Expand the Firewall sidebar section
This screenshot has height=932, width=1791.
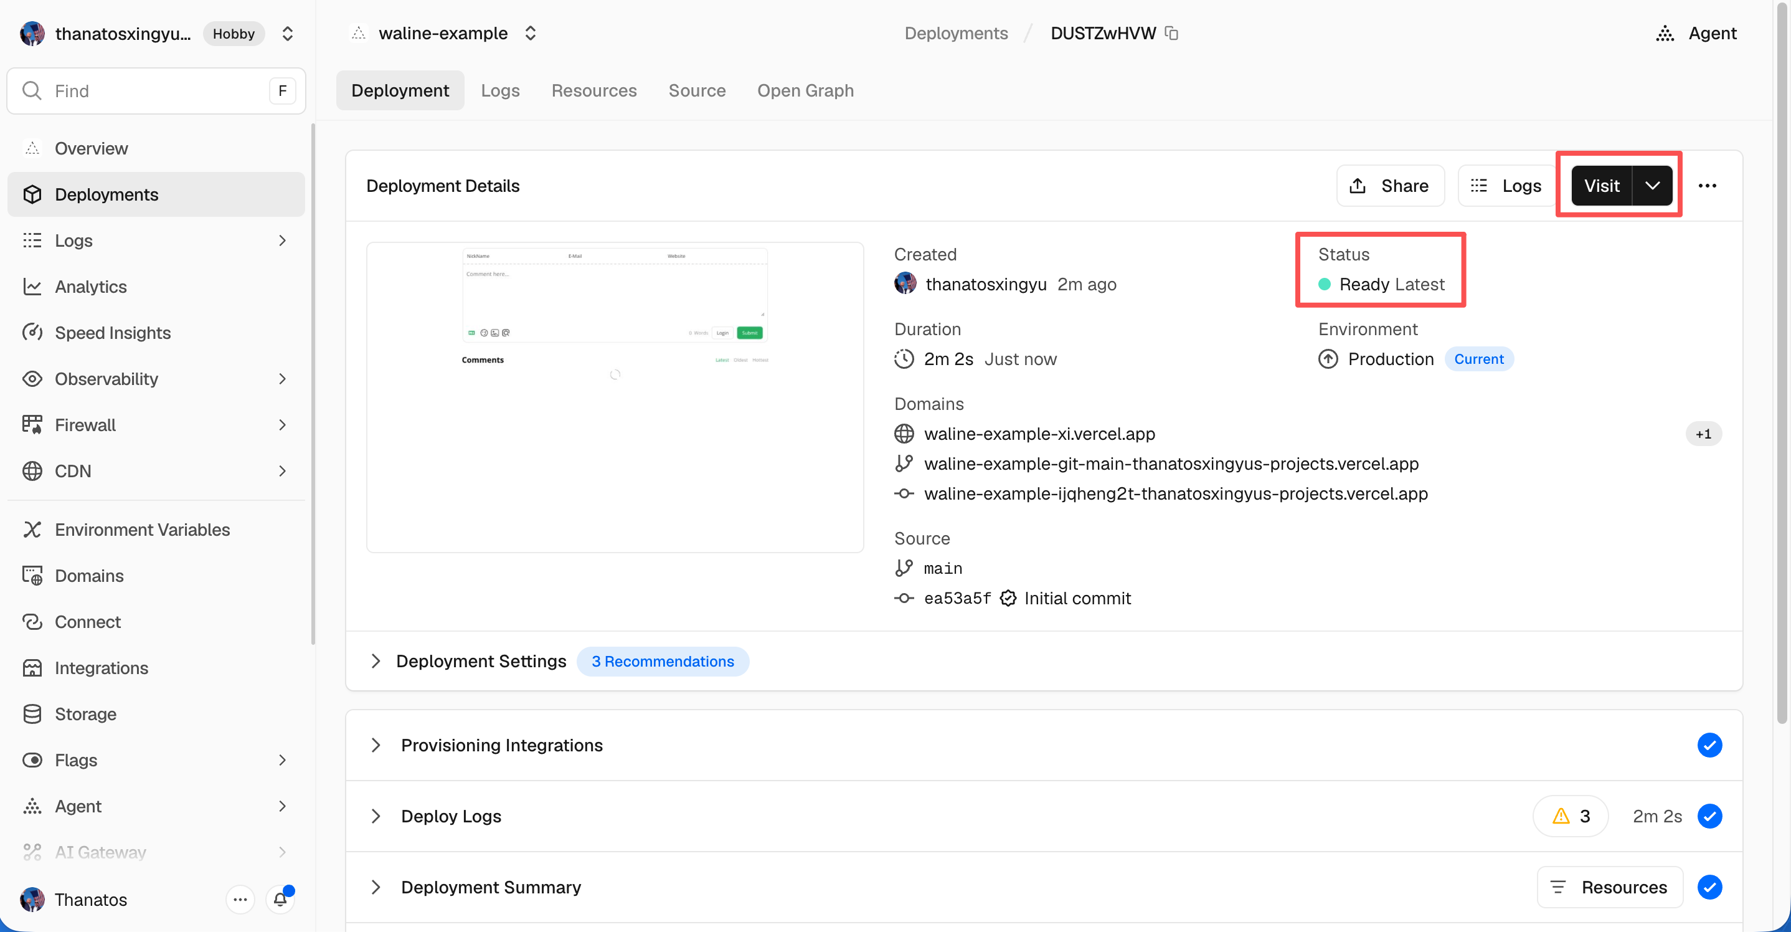(282, 425)
